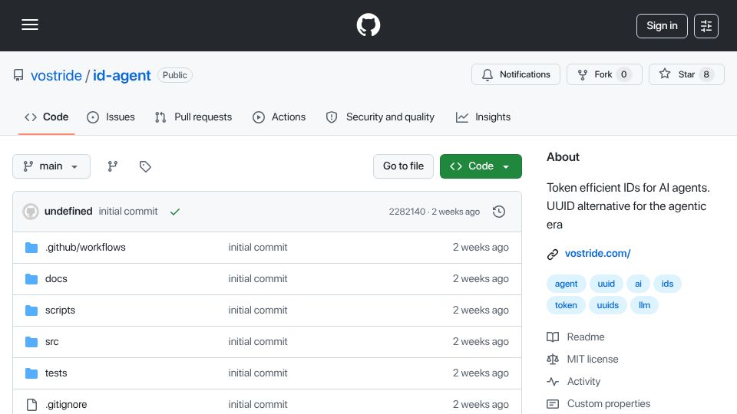Click the file icon beside .gitignore
The height and width of the screenshot is (414, 737).
(31, 405)
